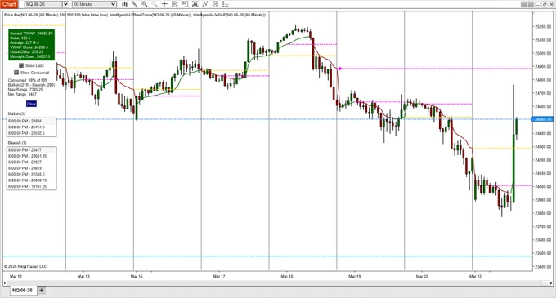
Task: Select bullish level 6:00:00 PM - 24884
Action: tap(31, 121)
